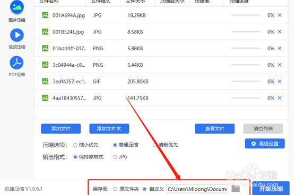295x195 pixels.
Task: Open the 图片压缩 image compression icon
Action: coord(17,7)
